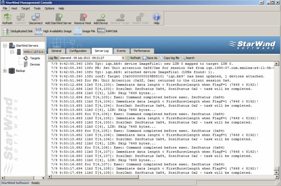Open the Log file dropdown
Screen dimensions: 281x186
(123, 58)
